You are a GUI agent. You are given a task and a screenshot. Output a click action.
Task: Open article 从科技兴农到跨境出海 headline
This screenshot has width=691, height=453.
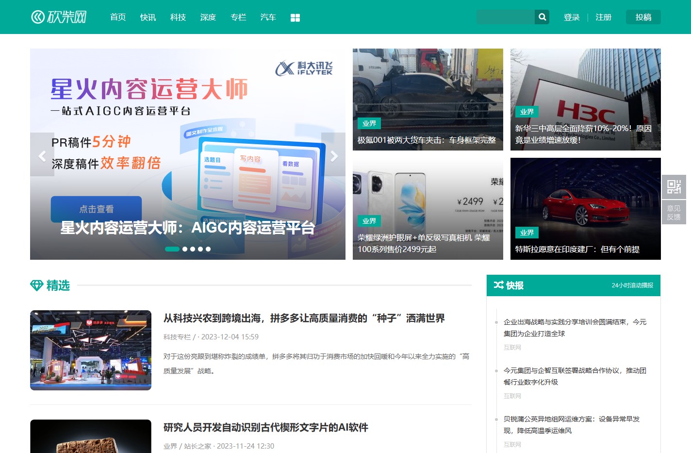click(304, 318)
